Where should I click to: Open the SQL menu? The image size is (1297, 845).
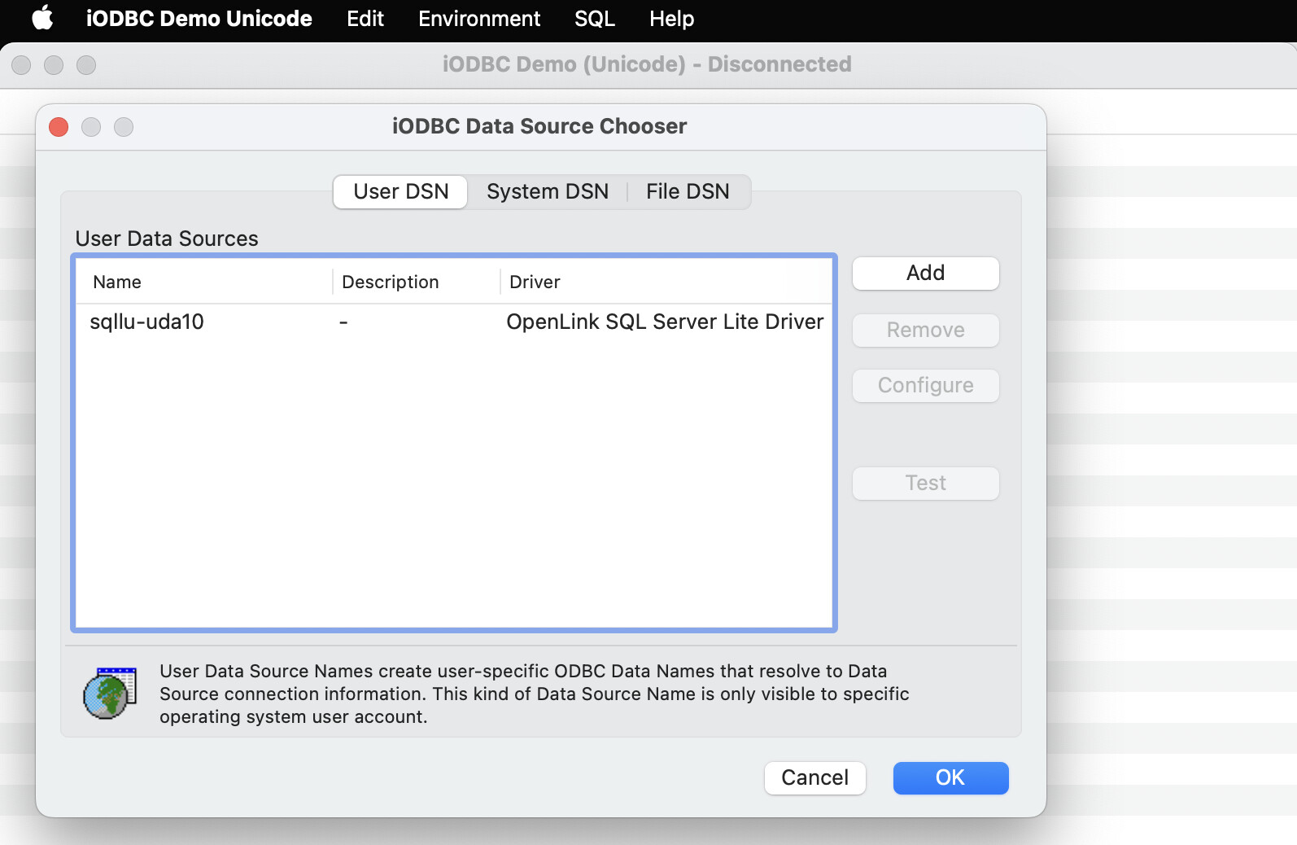(594, 18)
